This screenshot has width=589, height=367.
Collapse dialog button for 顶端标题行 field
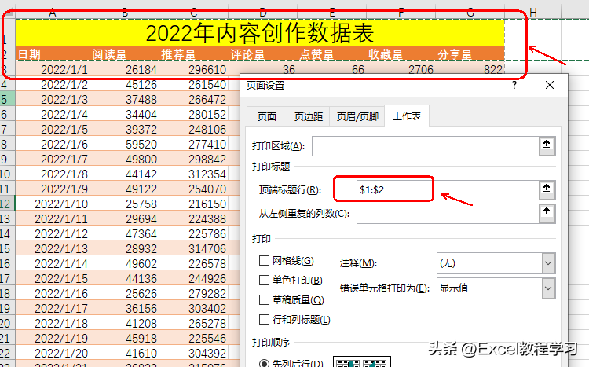[x=547, y=189]
